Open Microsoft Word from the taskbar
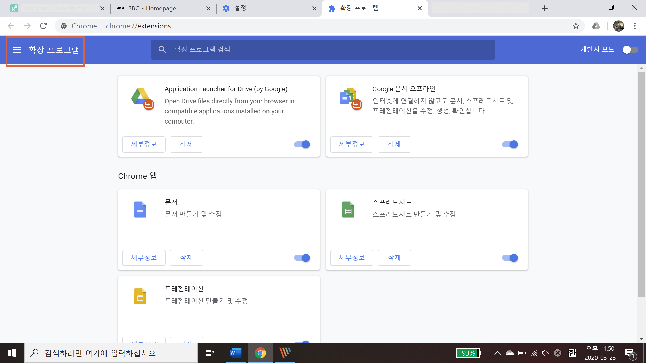The image size is (646, 363). tap(235, 353)
